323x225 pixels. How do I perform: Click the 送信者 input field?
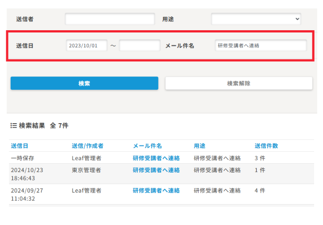click(x=110, y=19)
